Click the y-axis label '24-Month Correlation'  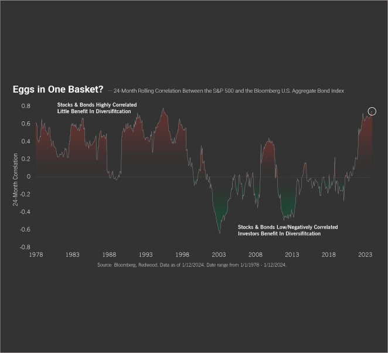coord(15,179)
